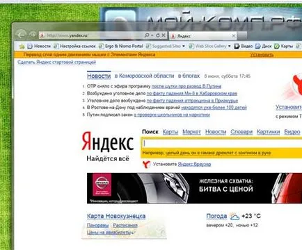The width and height of the screenshot is (302, 250).
Task: Click the Яндекс logo
Action: [107, 141]
